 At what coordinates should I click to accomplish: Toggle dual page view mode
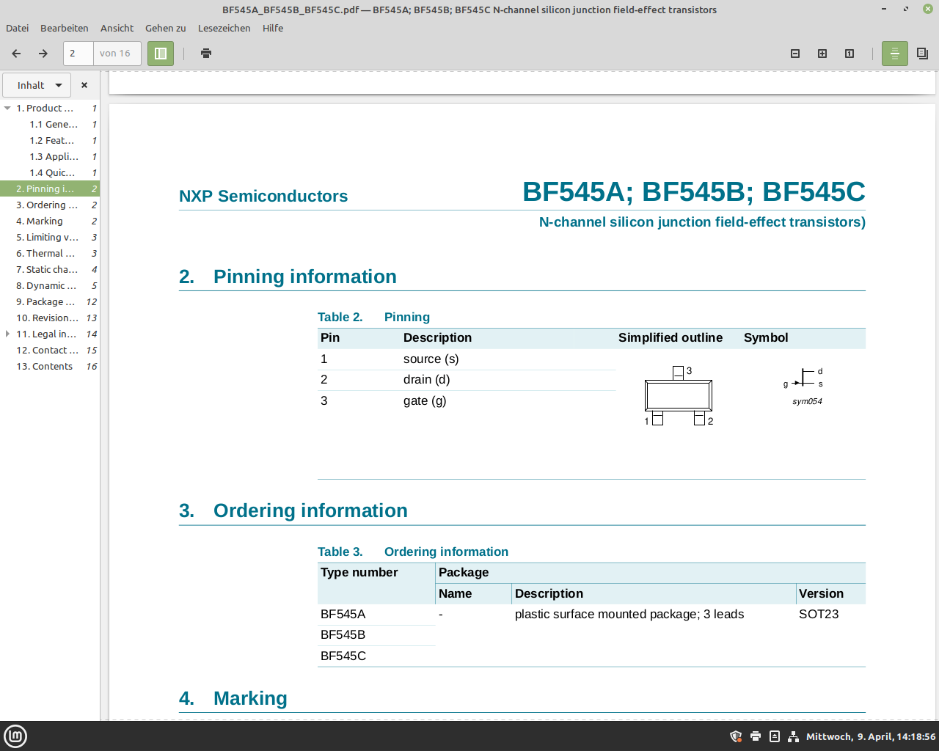(923, 54)
